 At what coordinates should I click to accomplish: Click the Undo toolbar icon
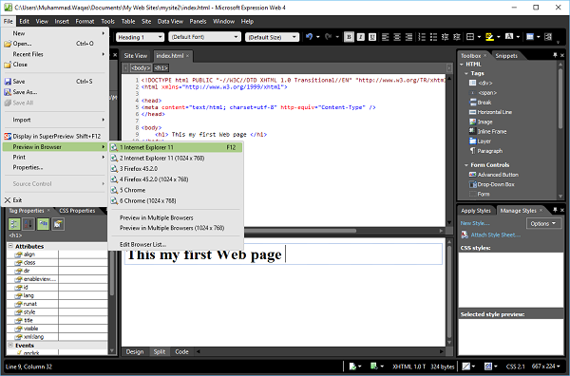click(310, 37)
